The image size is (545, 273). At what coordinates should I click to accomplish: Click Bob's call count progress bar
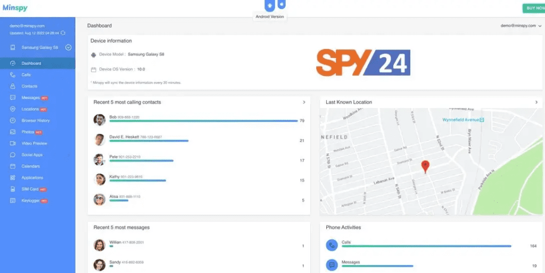(x=203, y=121)
